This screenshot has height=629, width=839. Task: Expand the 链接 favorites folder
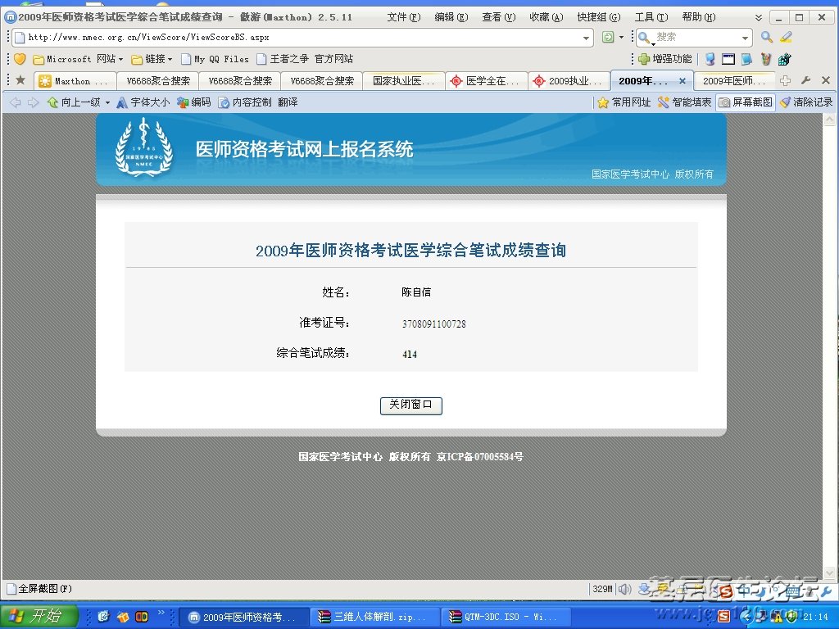click(152, 59)
